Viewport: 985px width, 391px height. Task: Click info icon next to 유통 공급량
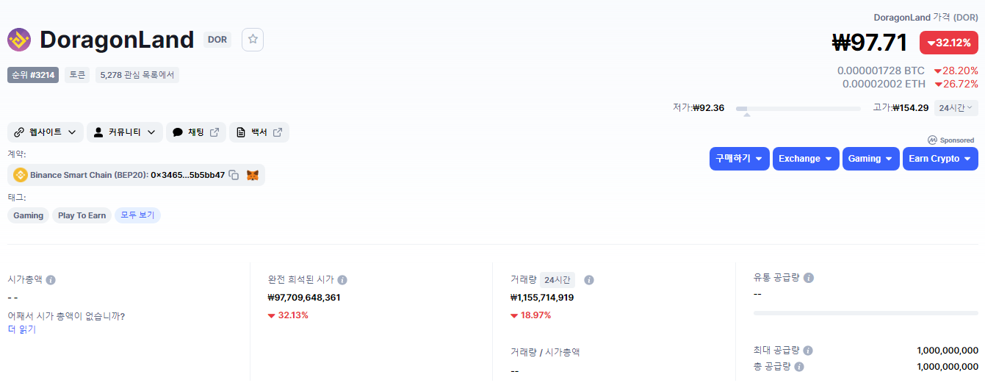pyautogui.click(x=809, y=278)
